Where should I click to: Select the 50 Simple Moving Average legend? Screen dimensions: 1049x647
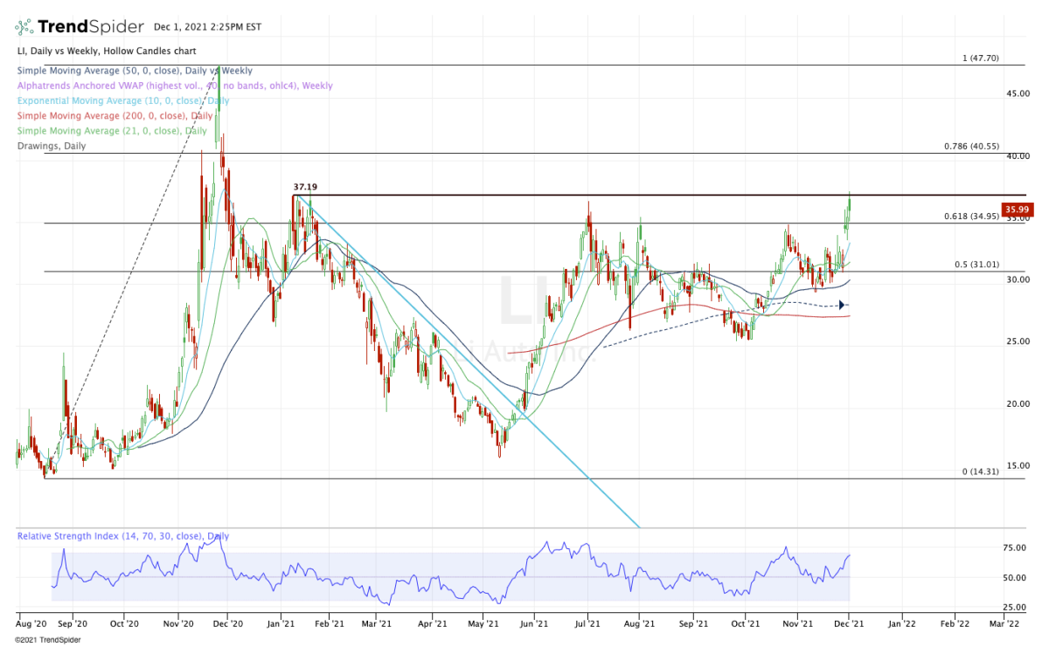135,71
